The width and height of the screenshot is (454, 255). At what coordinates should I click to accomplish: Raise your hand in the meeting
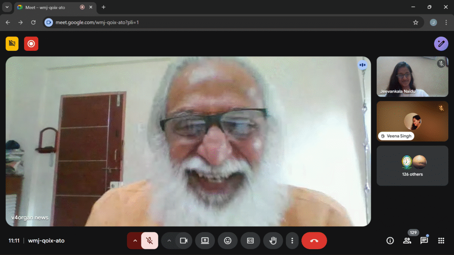273,240
